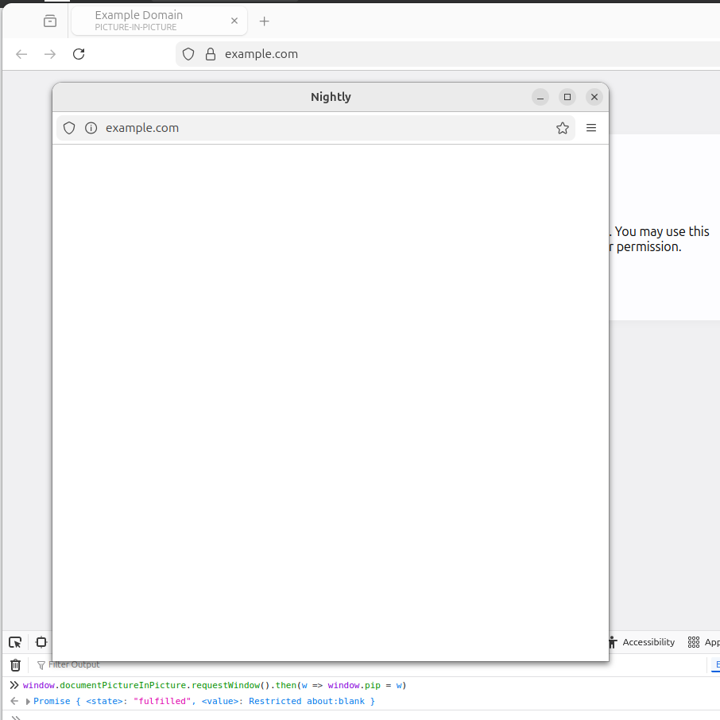Click the Filter Output field in console
Screen dimensions: 720x720
(x=74, y=665)
